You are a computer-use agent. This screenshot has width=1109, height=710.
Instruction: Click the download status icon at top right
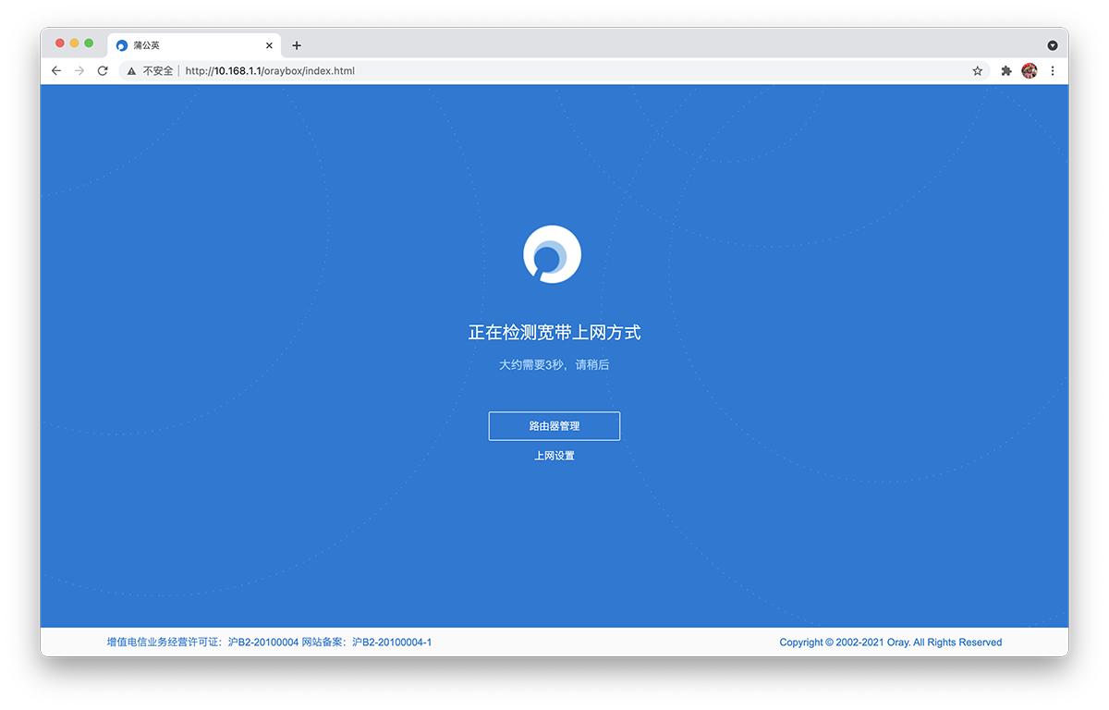[x=1052, y=45]
